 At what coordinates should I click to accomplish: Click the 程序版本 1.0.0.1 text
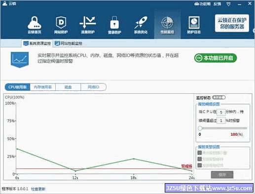tap(15, 189)
